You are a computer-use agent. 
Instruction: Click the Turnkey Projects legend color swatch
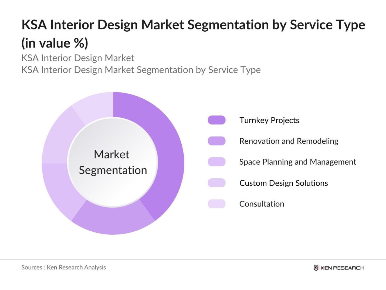pyautogui.click(x=216, y=120)
